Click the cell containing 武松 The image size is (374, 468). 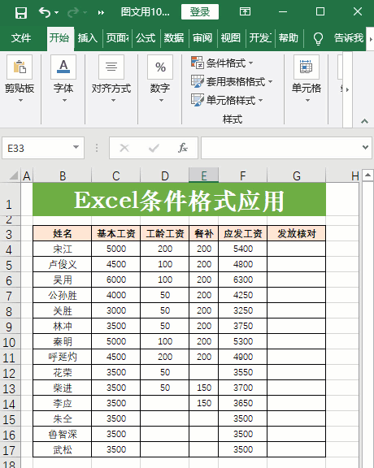(x=62, y=449)
